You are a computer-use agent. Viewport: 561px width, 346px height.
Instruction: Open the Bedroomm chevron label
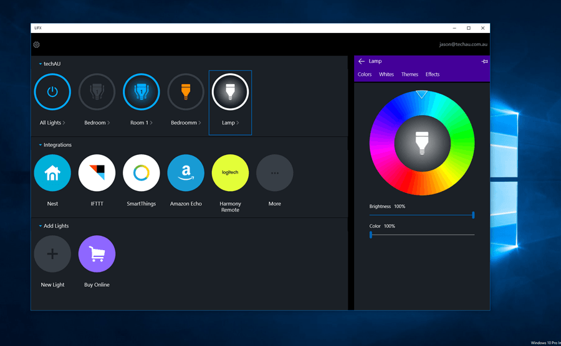(186, 123)
